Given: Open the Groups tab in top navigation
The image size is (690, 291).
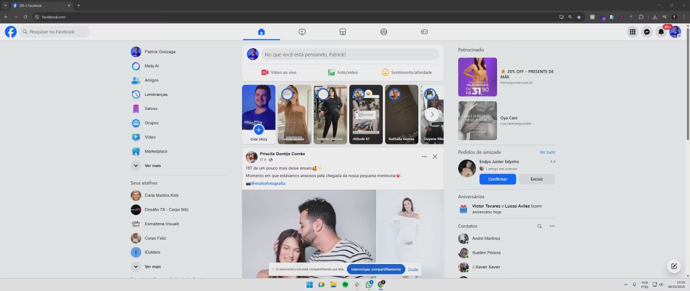Looking at the screenshot, I should tap(384, 32).
